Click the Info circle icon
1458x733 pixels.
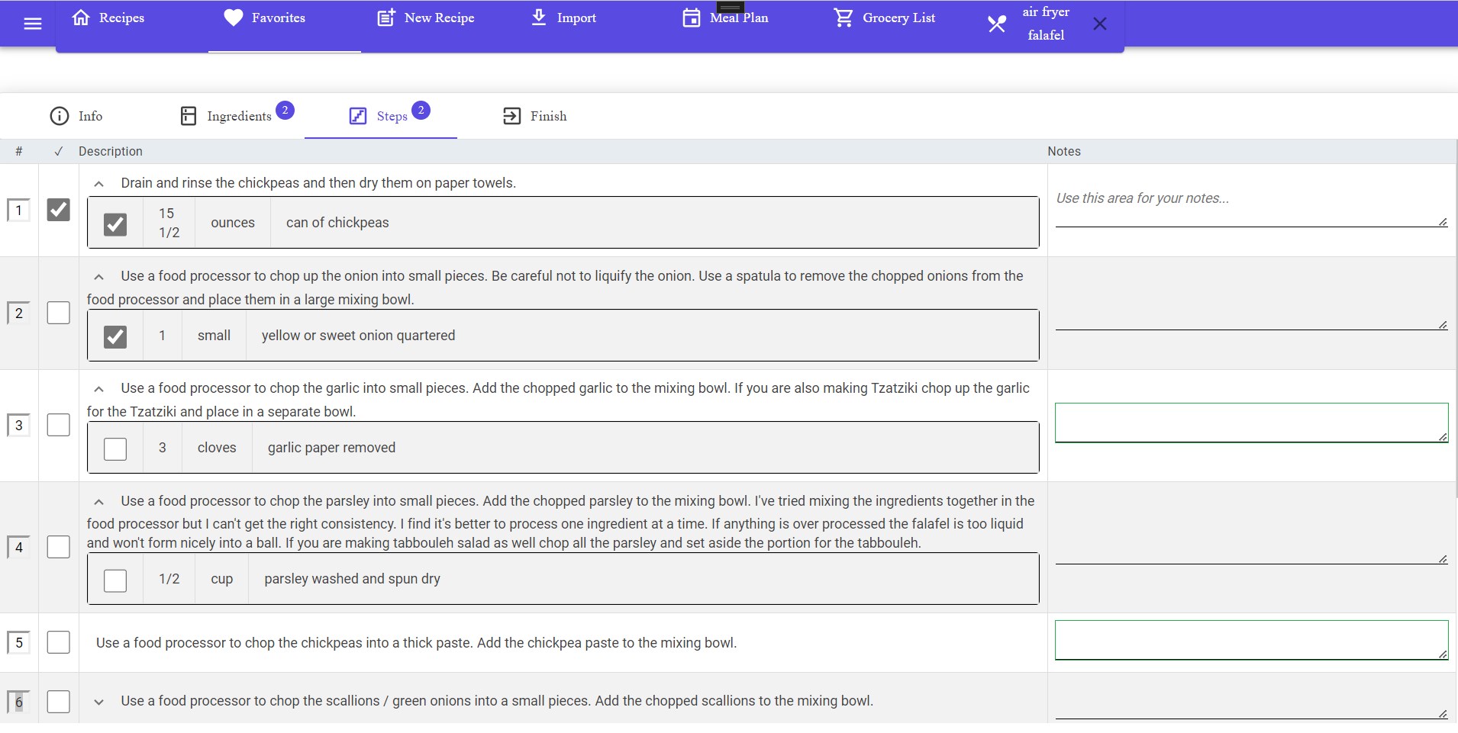60,116
